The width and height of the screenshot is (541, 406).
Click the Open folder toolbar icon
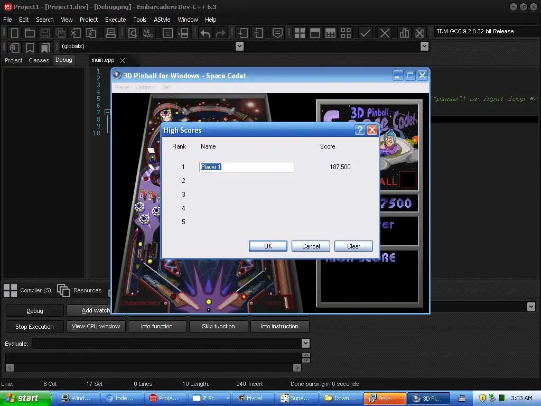click(x=30, y=33)
